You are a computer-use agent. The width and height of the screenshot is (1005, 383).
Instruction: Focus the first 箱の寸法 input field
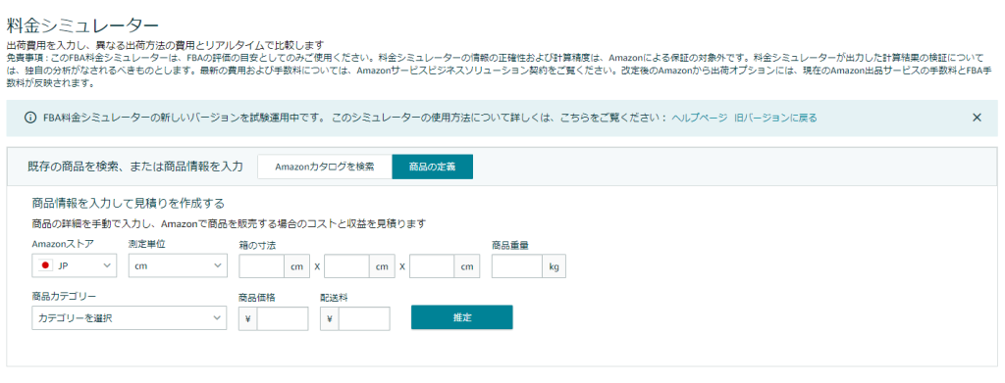click(261, 266)
